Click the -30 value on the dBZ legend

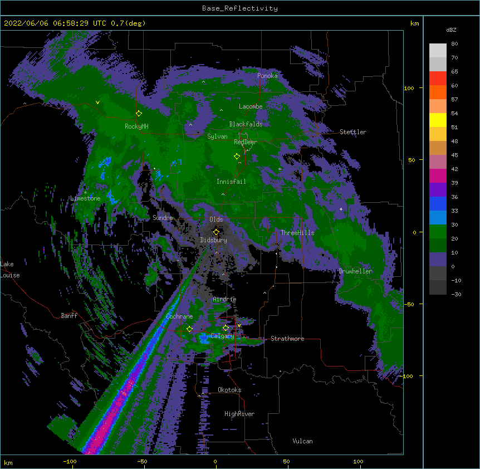coord(456,294)
